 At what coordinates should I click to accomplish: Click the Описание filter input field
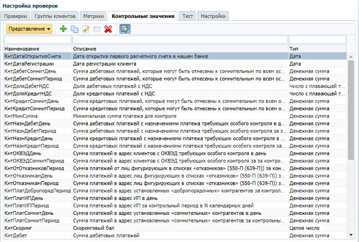180,40
